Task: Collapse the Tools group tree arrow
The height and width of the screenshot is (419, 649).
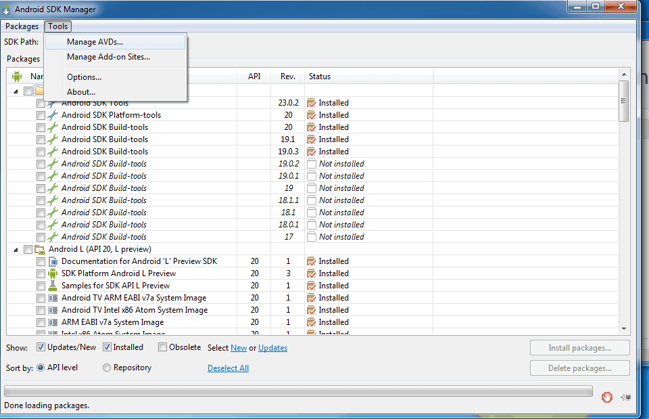Action: [16, 91]
